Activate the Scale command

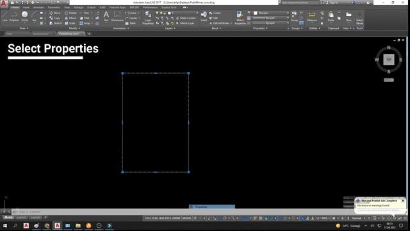(x=70, y=23)
